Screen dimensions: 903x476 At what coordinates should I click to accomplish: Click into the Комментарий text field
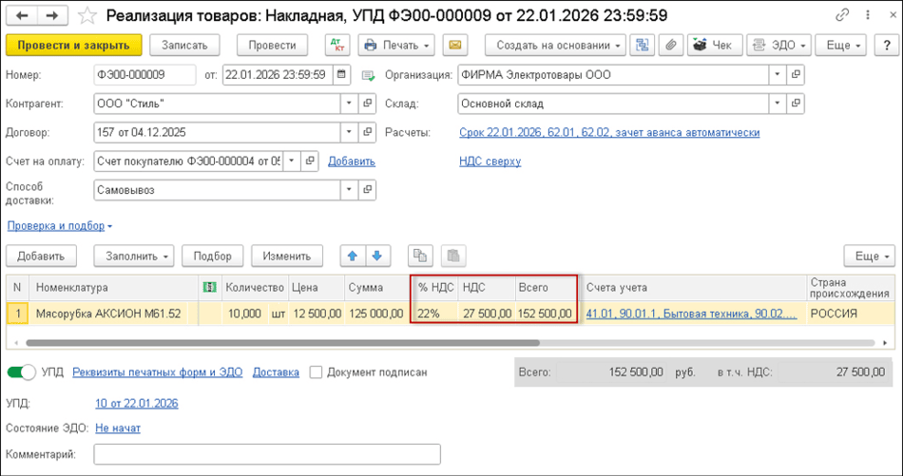[267, 454]
